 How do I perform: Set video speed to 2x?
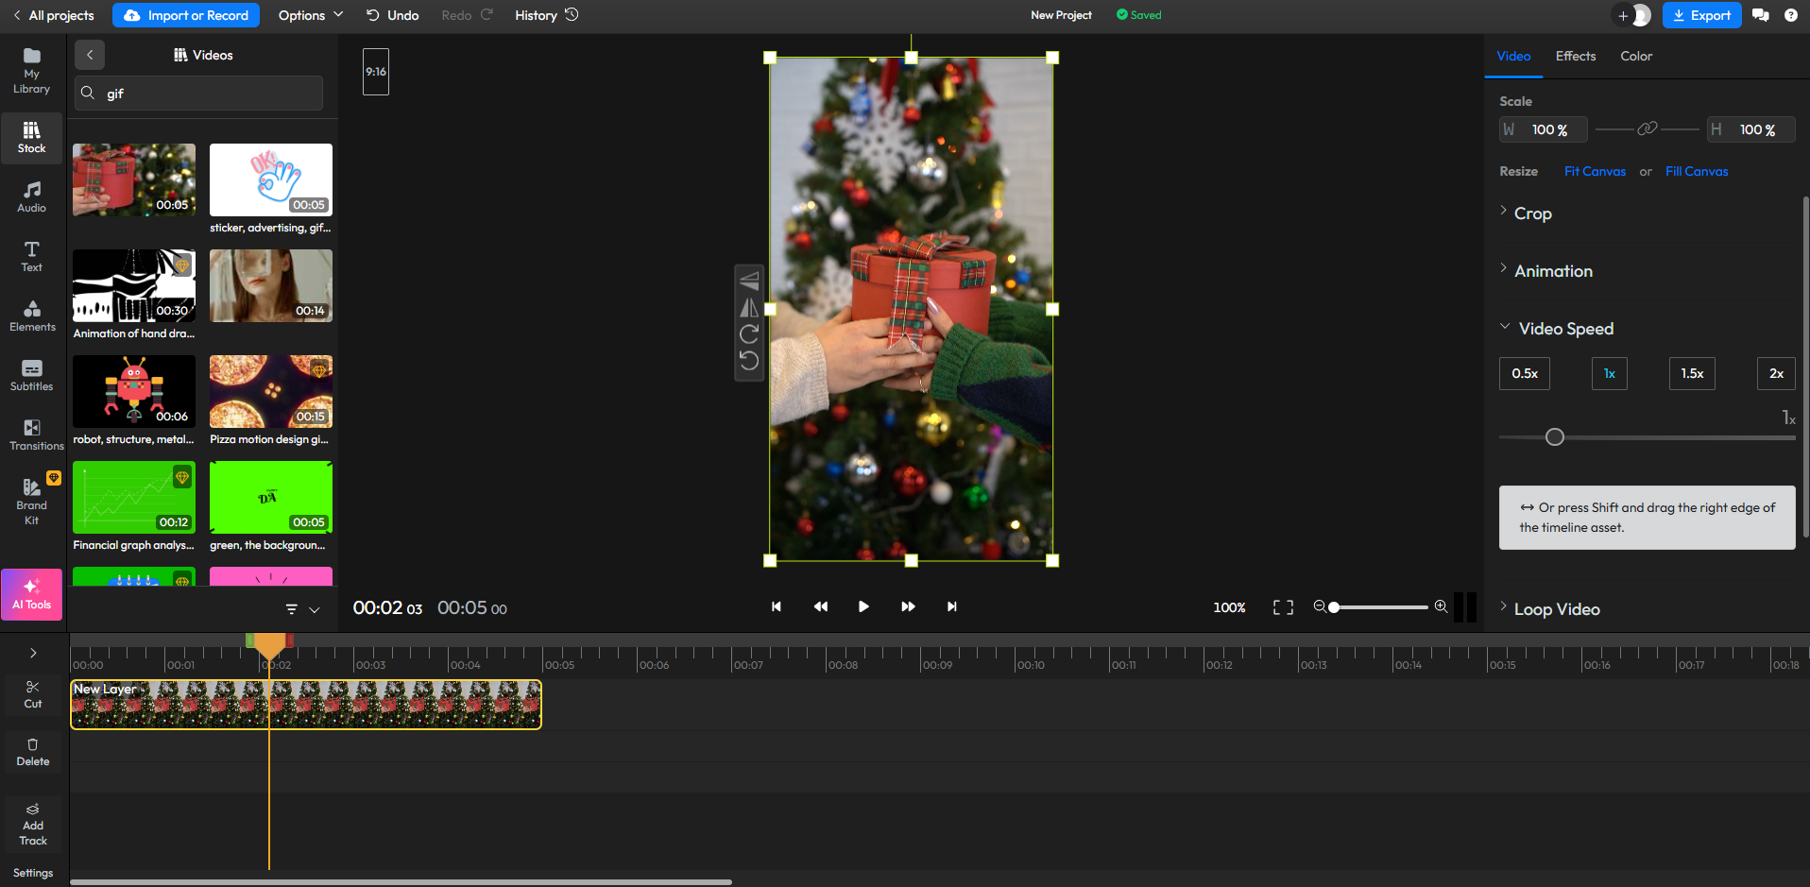point(1776,374)
